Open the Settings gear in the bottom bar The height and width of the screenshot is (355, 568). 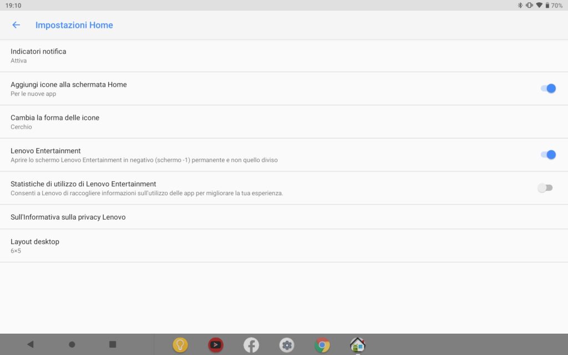[287, 345]
